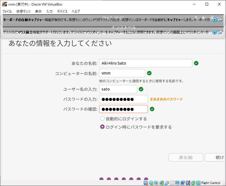
Task: Focus the computer name field containing vmm
Action: pos(122,73)
